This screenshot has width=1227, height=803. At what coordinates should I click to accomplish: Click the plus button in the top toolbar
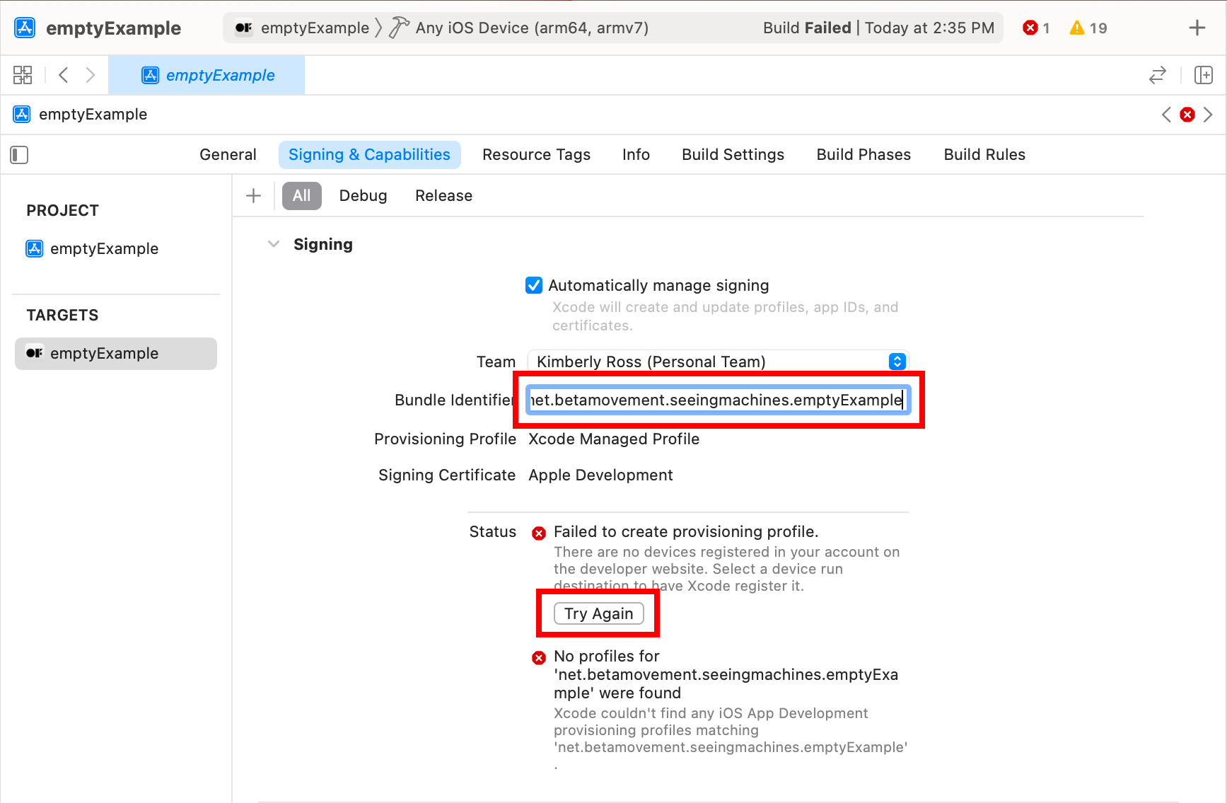(x=1197, y=28)
